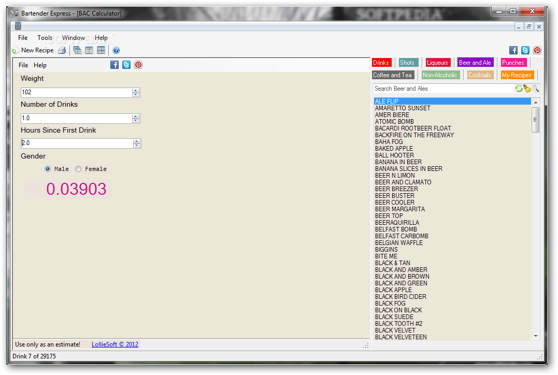Decrease Weight with the down spinner arrow

[x=136, y=95]
